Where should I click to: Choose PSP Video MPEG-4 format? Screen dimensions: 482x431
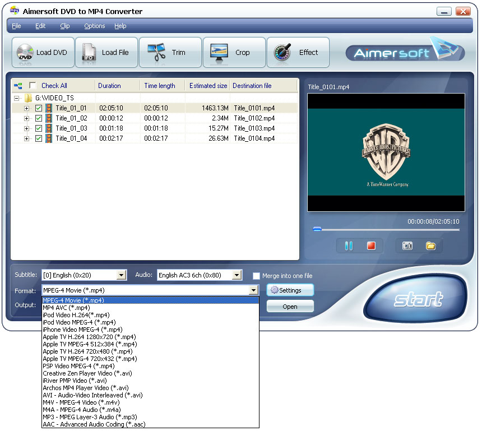pyautogui.click(x=150, y=366)
